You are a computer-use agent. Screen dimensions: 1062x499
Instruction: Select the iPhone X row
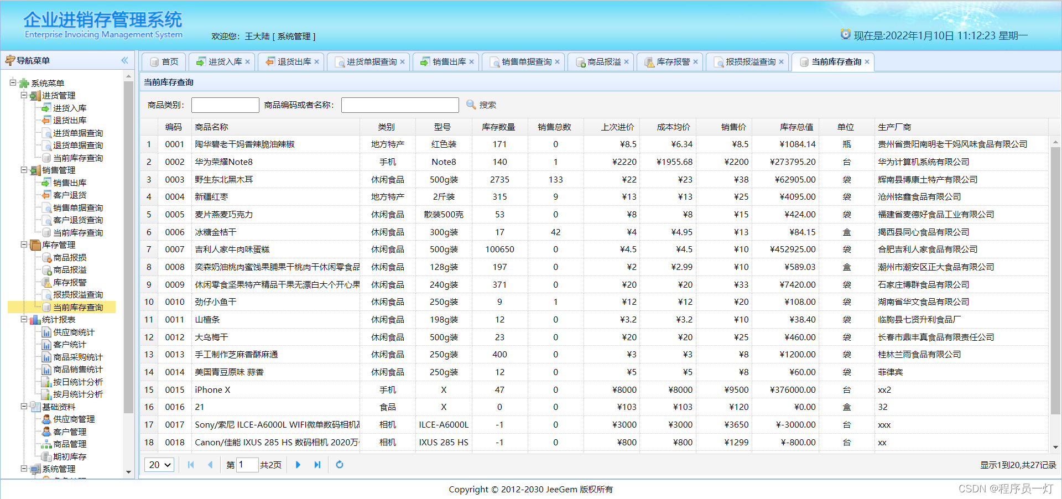[594, 389]
